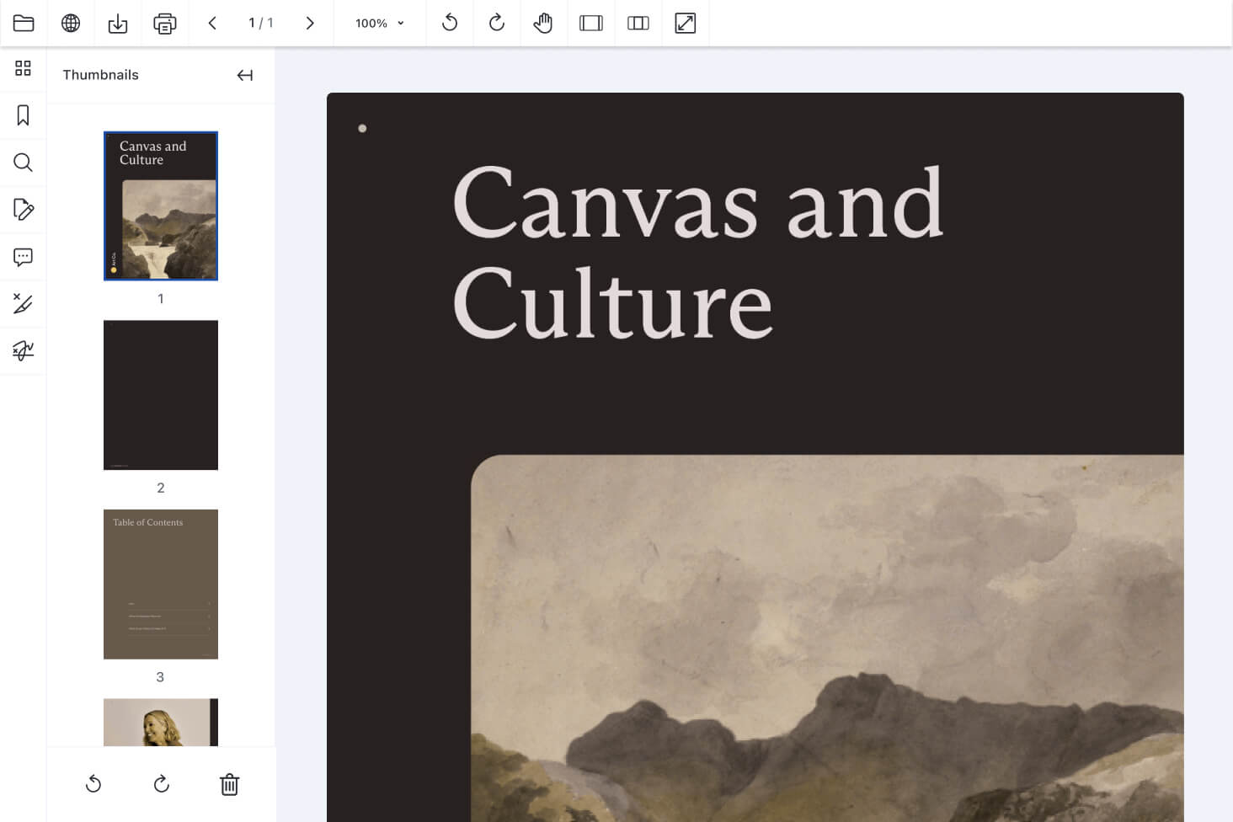Download the document
The width and height of the screenshot is (1233, 822).
tap(118, 23)
